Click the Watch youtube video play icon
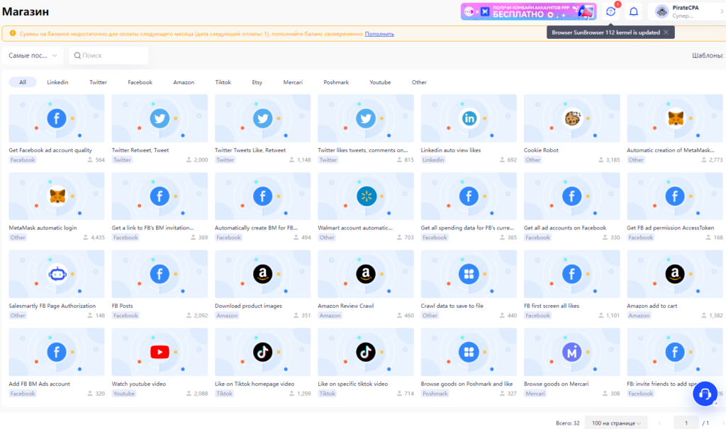The image size is (726, 429). (x=160, y=353)
